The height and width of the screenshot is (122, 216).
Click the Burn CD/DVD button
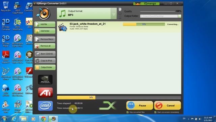(45, 54)
